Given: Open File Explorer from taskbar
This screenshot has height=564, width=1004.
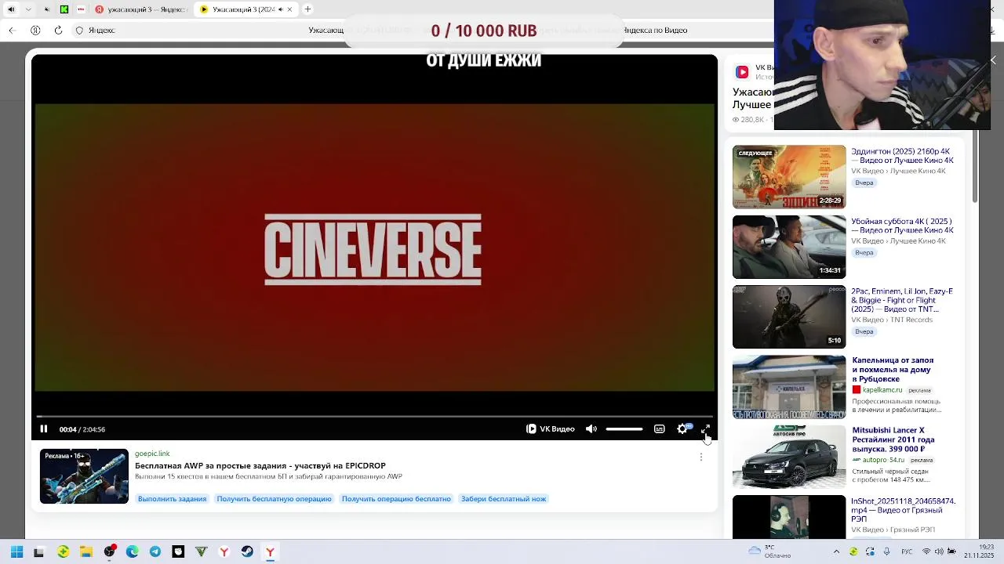Looking at the screenshot, I should [x=86, y=551].
